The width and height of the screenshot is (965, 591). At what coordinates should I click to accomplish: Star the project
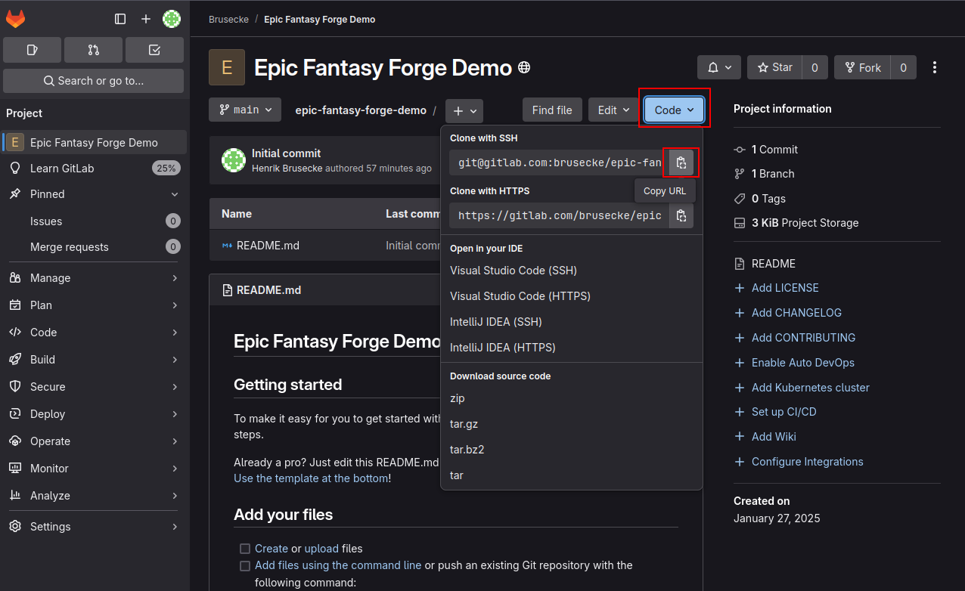pos(774,67)
